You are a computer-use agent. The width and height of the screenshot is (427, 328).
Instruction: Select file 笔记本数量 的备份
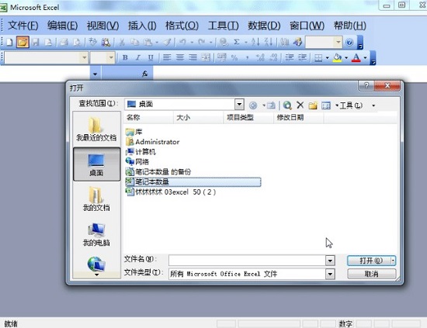coord(158,172)
